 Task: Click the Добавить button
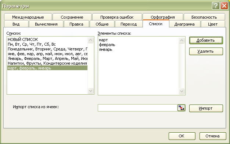tap(206, 40)
